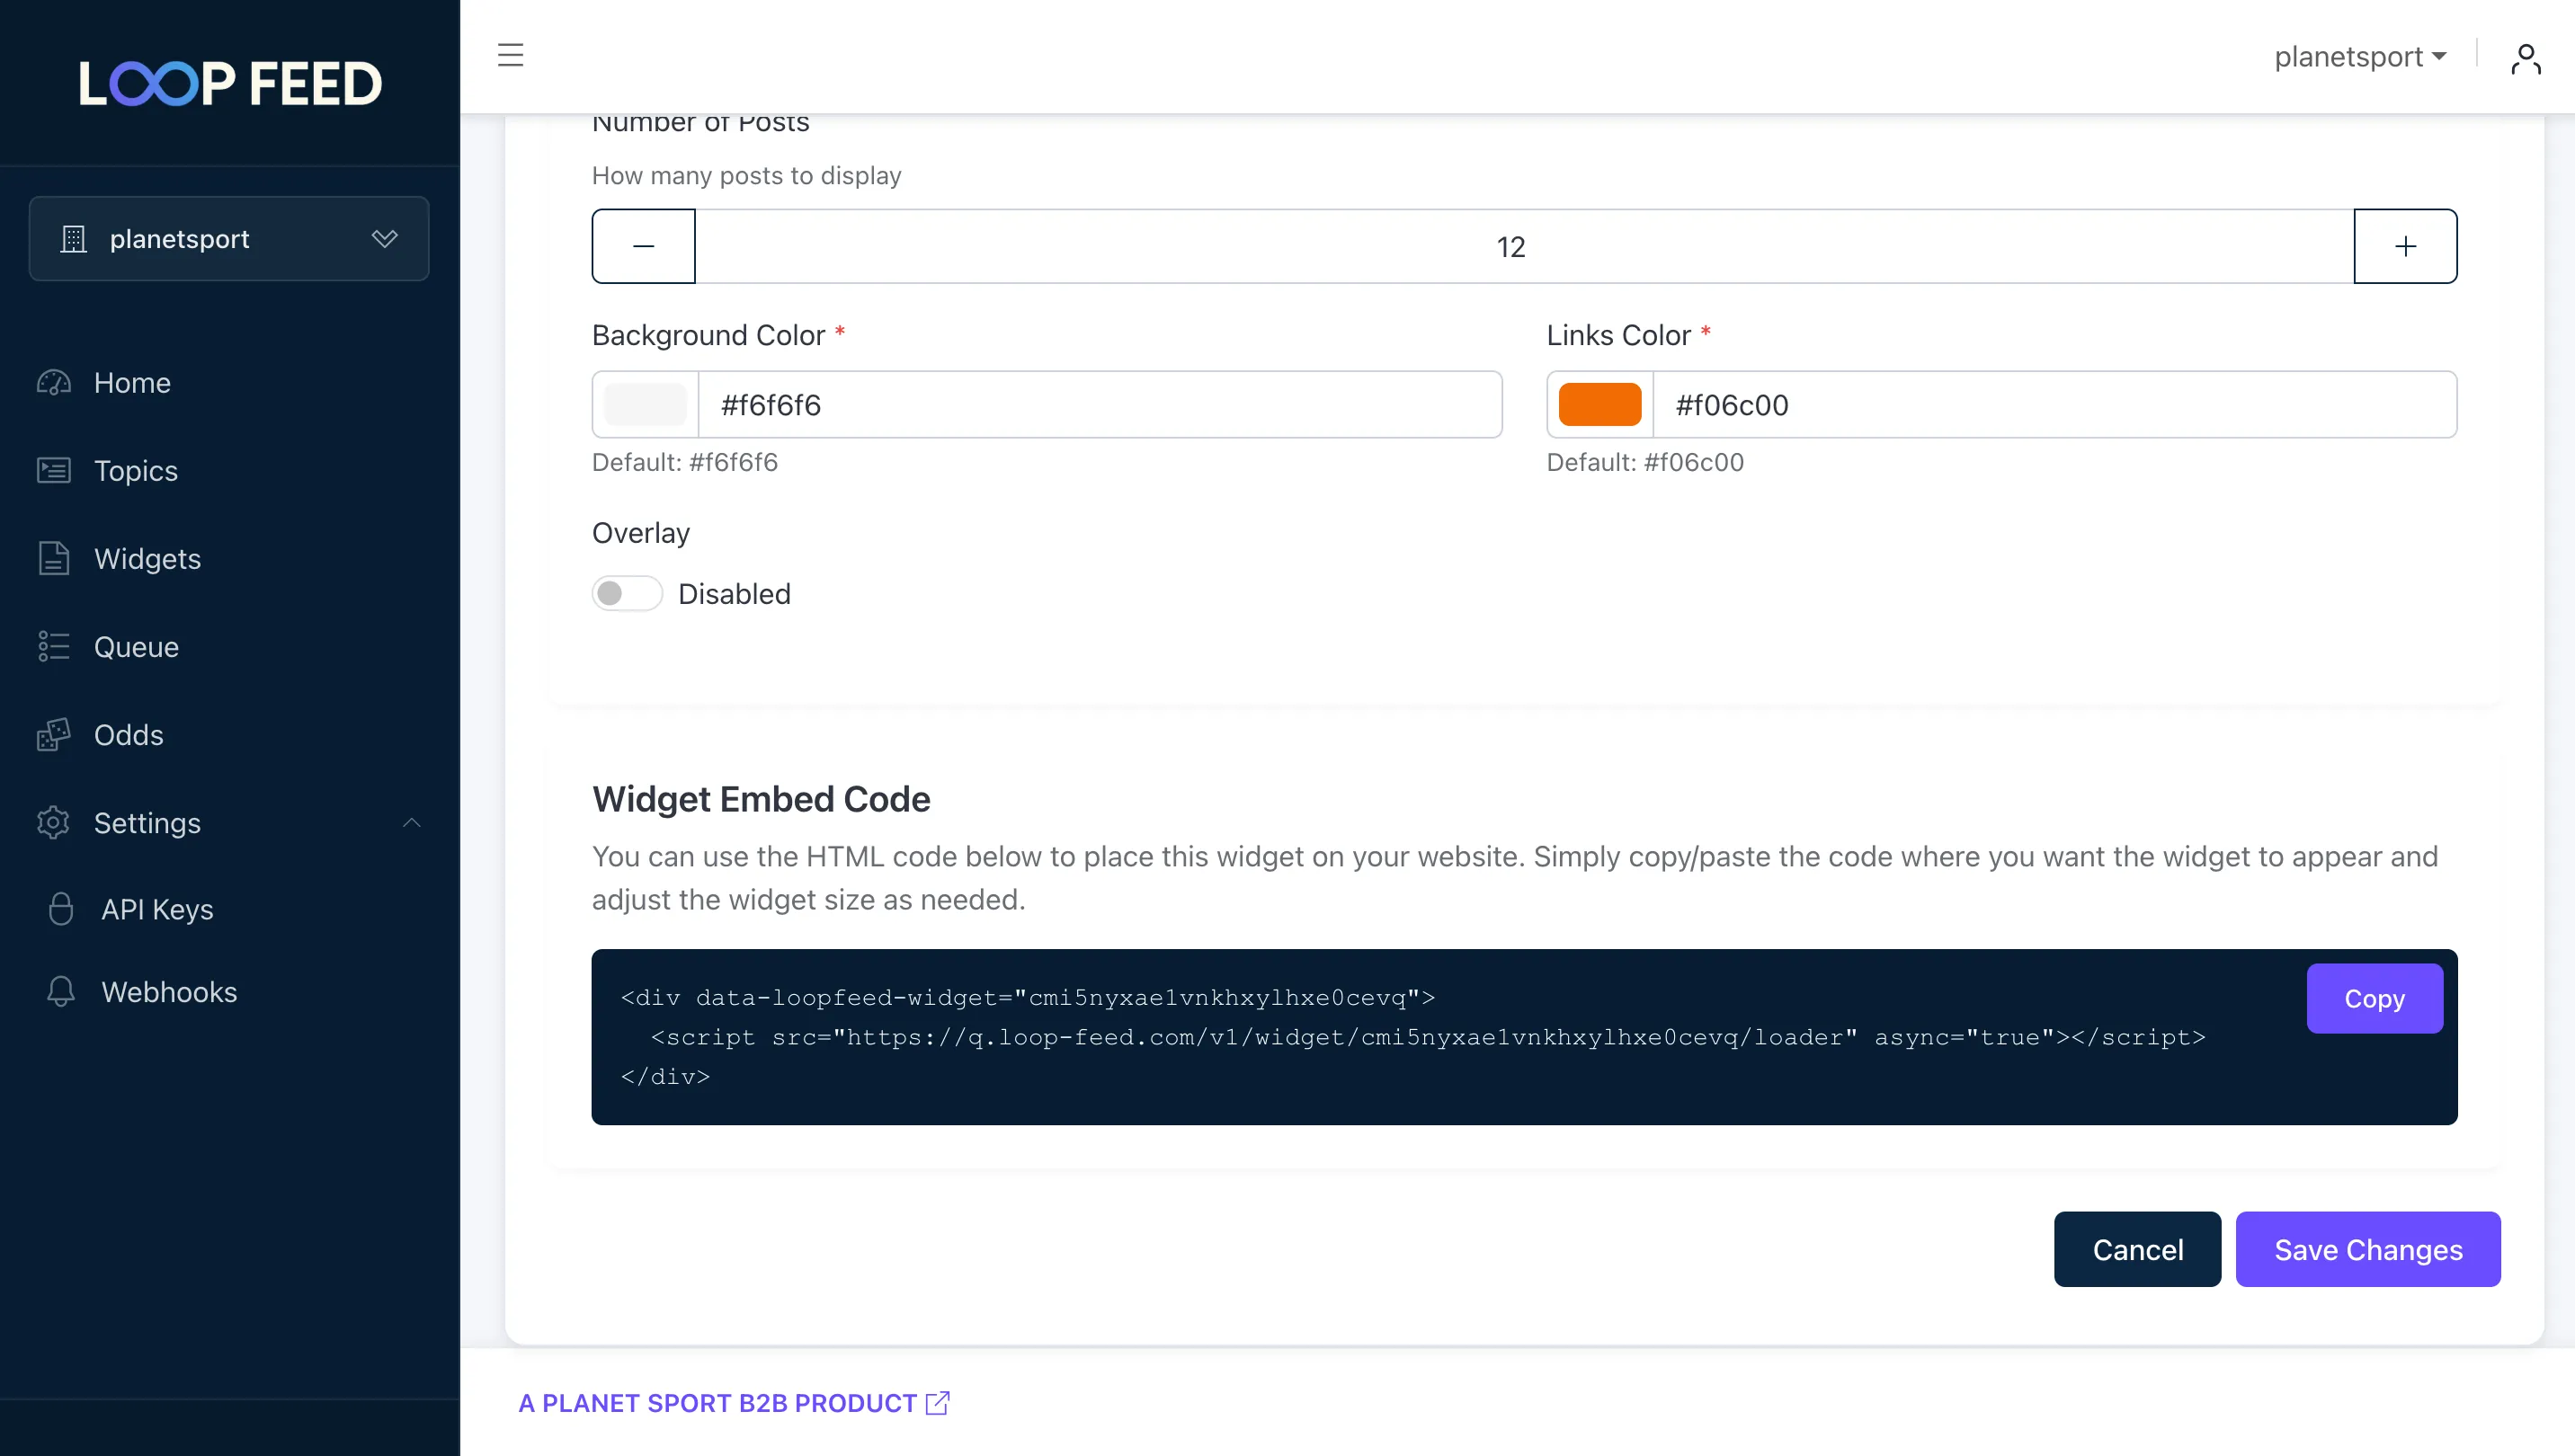Click the Save Changes button

click(x=2368, y=1249)
